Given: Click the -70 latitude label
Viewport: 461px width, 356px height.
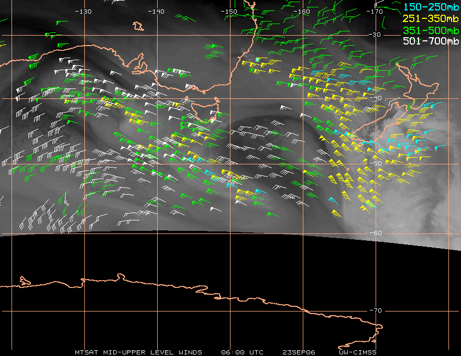Looking at the screenshot, I should point(376,311).
